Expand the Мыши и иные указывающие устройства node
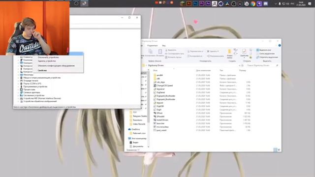The height and width of the screenshot is (177, 315). tap(18, 78)
